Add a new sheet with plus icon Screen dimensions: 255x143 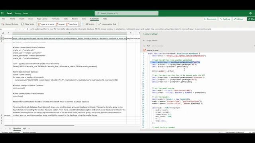tap(29, 128)
